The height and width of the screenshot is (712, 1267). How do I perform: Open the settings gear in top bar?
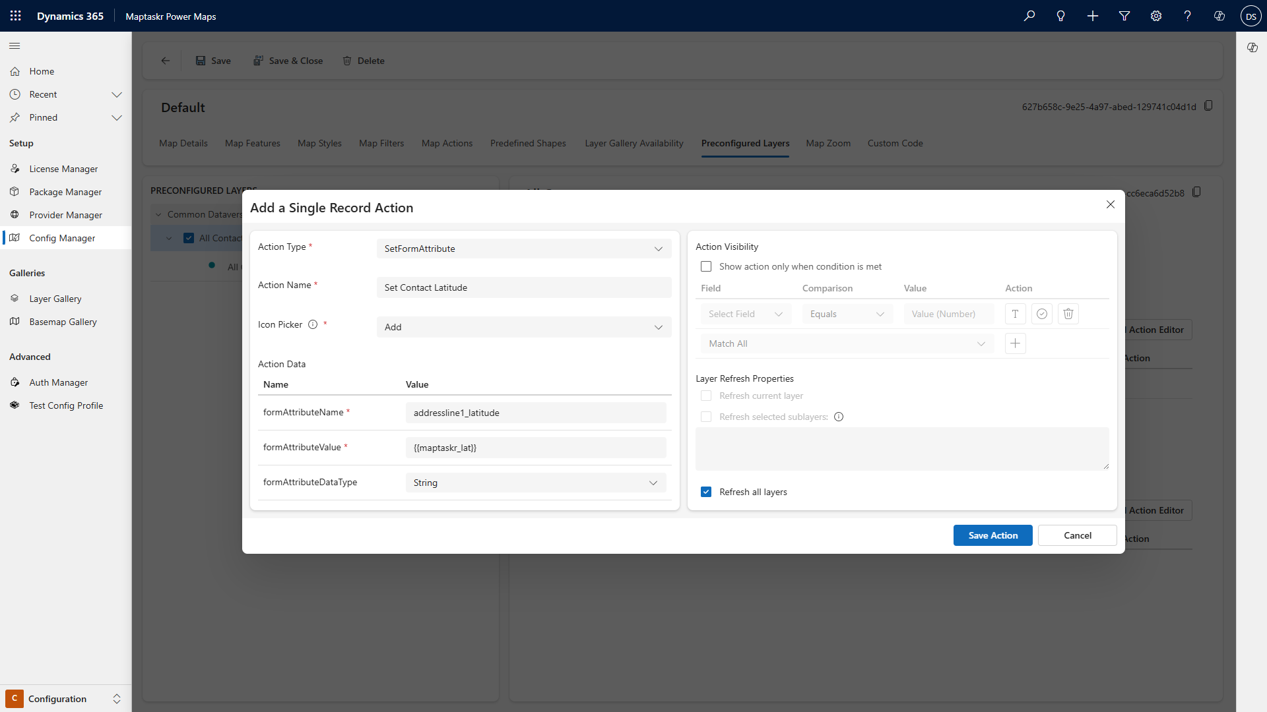[1155, 16]
